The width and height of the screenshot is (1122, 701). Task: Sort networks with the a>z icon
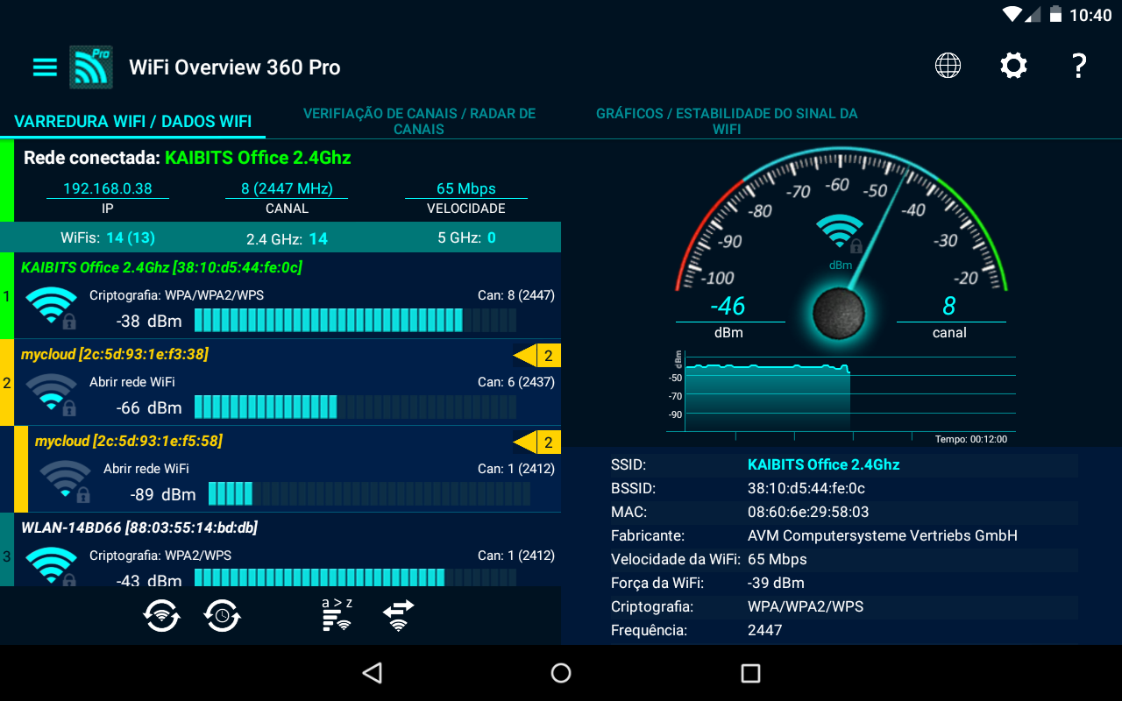click(x=337, y=615)
